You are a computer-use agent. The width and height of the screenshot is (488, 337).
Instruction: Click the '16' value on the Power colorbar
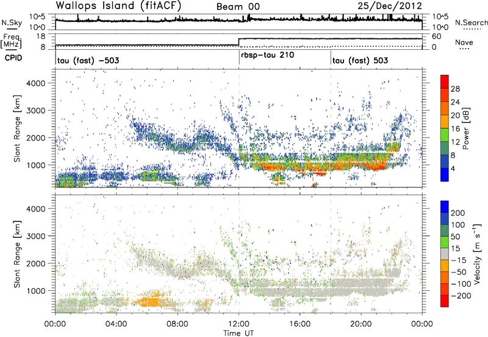[x=455, y=129]
